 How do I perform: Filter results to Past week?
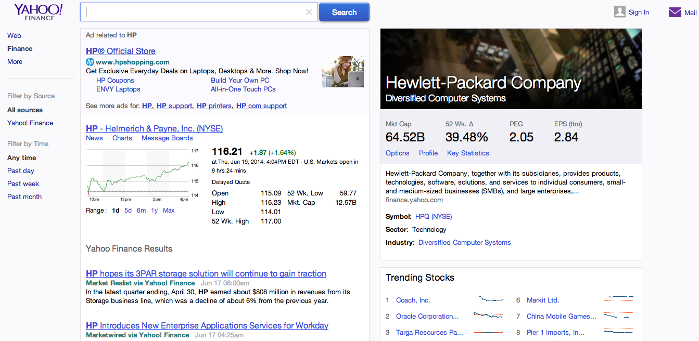pyautogui.click(x=23, y=183)
